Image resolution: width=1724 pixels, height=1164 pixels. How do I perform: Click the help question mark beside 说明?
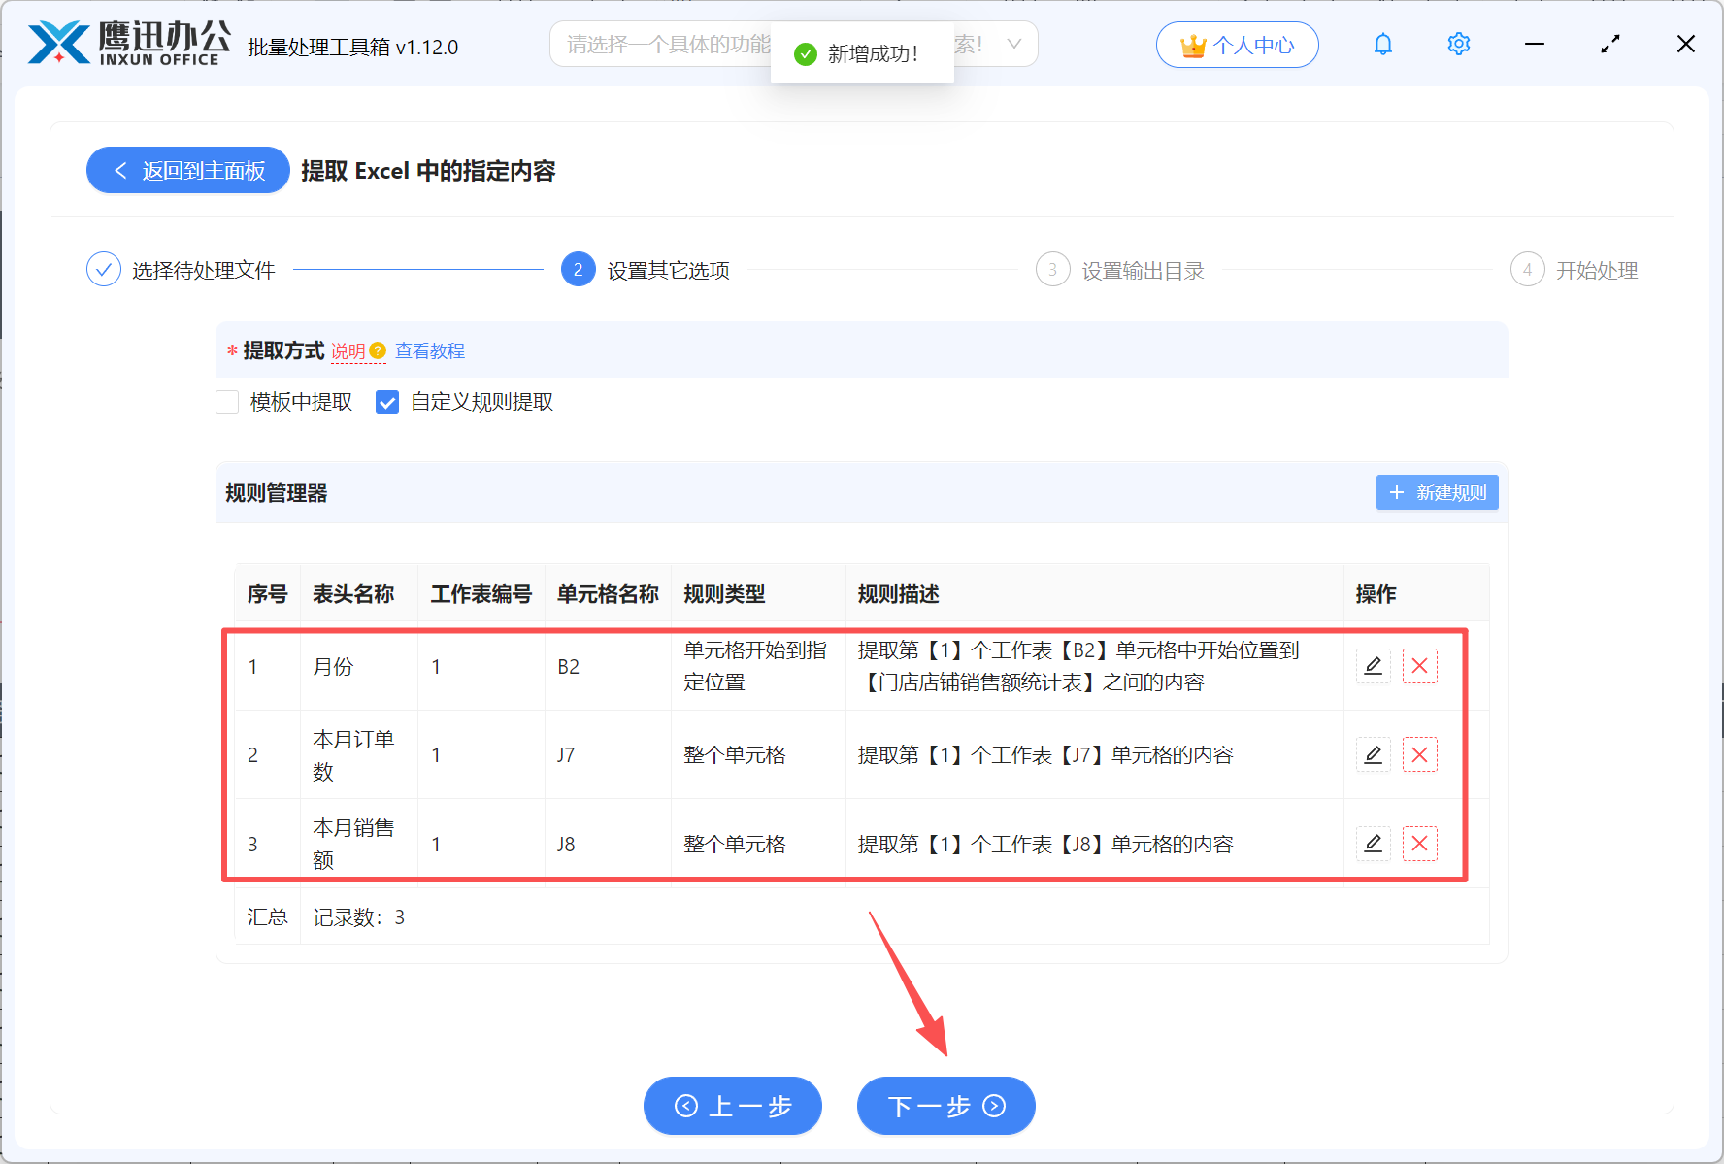point(380,351)
